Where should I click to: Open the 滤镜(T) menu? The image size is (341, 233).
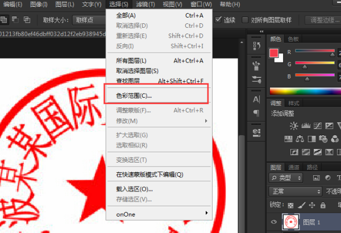point(145,4)
